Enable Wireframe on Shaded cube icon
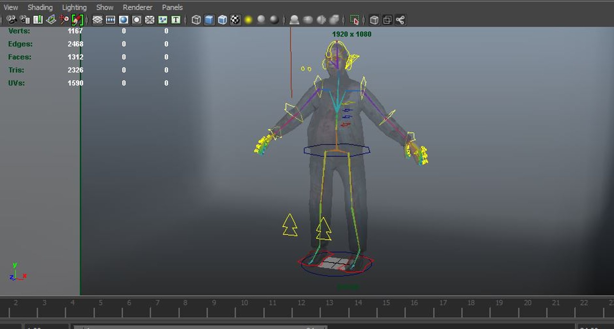Screen dimensions: 614x329 (222, 20)
